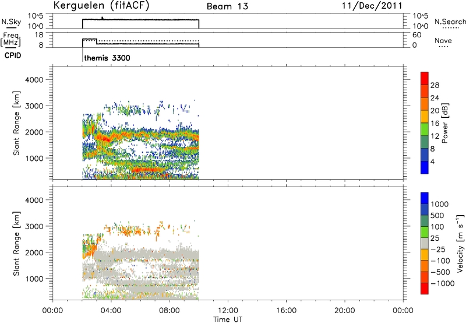466x323 pixels.
Task: Click the 'N.Search' legend label
Action: coord(450,22)
